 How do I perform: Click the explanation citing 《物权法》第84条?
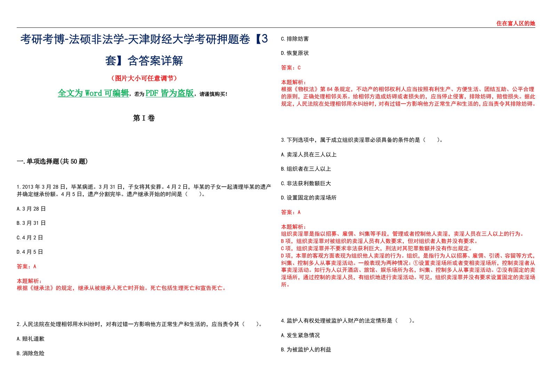click(x=408, y=96)
